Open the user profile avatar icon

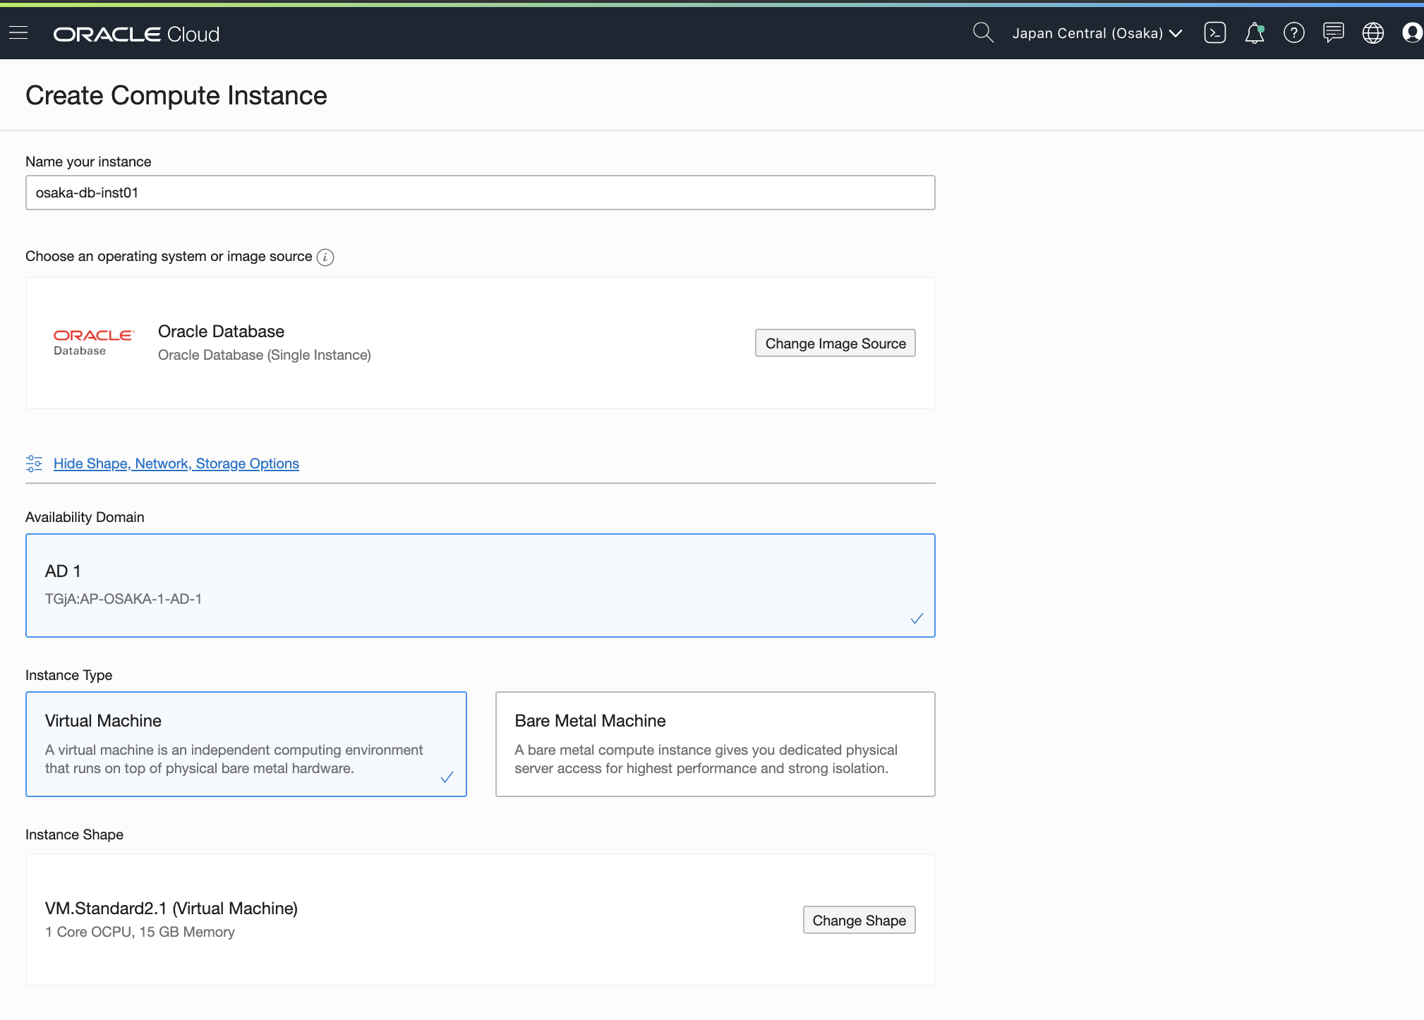click(1412, 32)
